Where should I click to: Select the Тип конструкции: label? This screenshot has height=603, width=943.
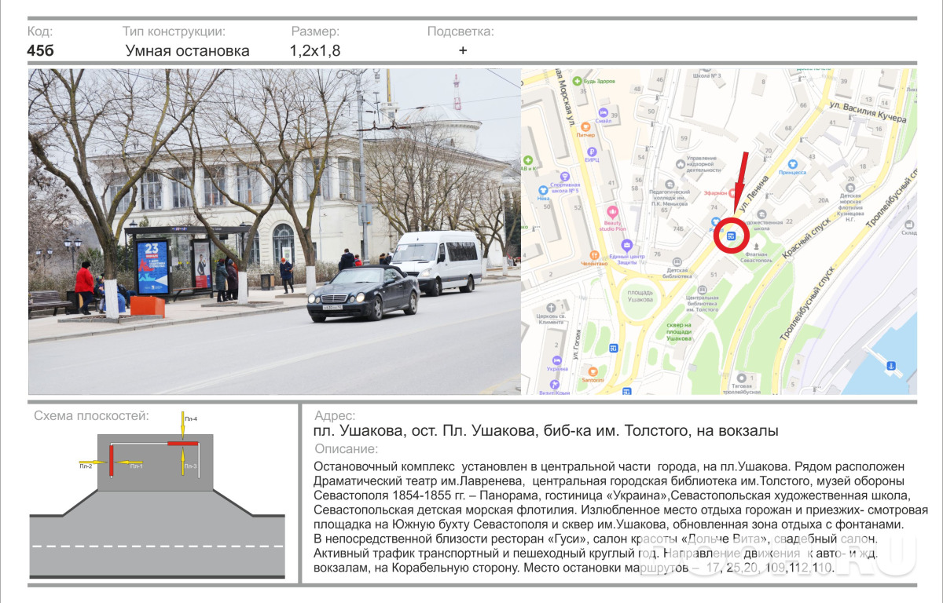[x=174, y=31]
